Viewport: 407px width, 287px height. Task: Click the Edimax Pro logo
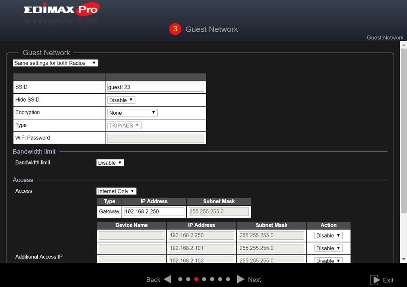click(x=62, y=10)
